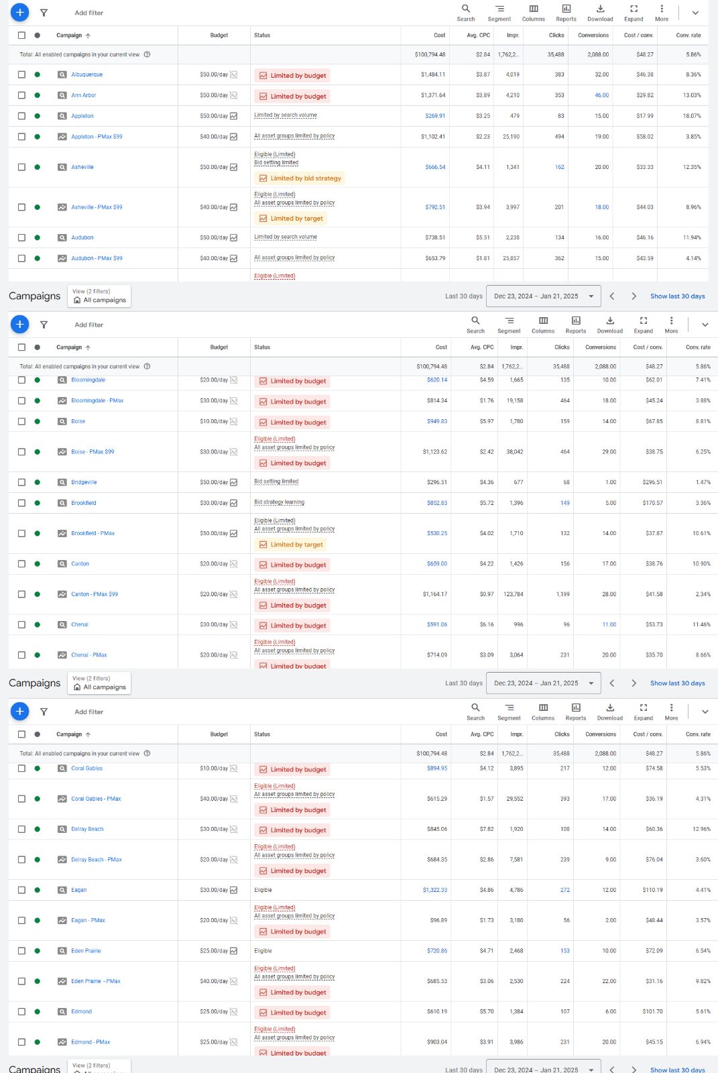Open the green status dropdown for Asheville - PMax $99
This screenshot has height=1073, width=718.
(x=37, y=207)
